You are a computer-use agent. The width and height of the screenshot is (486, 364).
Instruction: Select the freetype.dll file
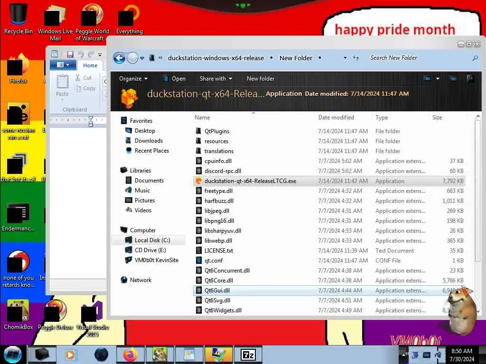tap(218, 191)
